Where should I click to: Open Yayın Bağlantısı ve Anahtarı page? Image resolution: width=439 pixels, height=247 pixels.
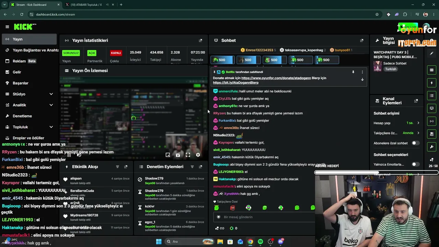[x=29, y=50]
